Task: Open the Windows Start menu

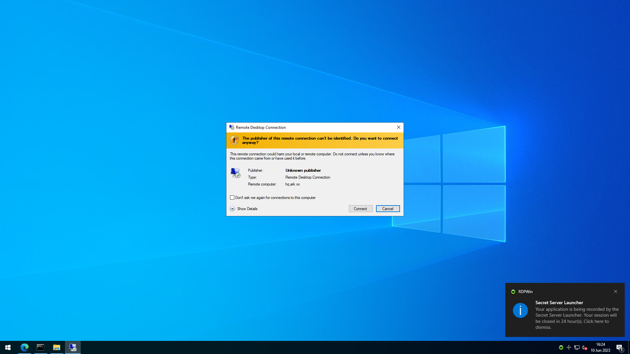Action: (8, 347)
